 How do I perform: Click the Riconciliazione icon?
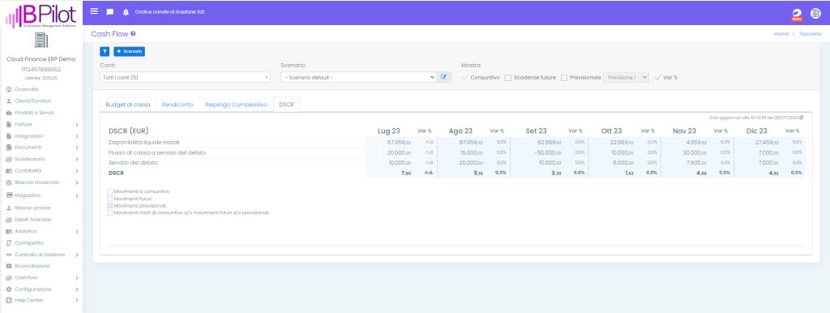8,266
